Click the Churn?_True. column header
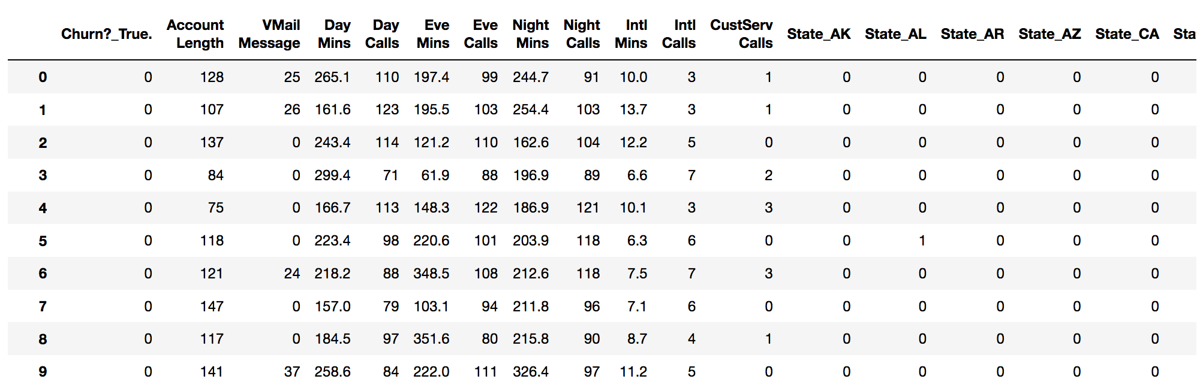1197x382 pixels. pos(107,34)
